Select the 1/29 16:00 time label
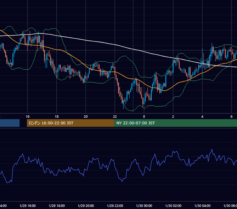237x209 pixels. pos(28,206)
